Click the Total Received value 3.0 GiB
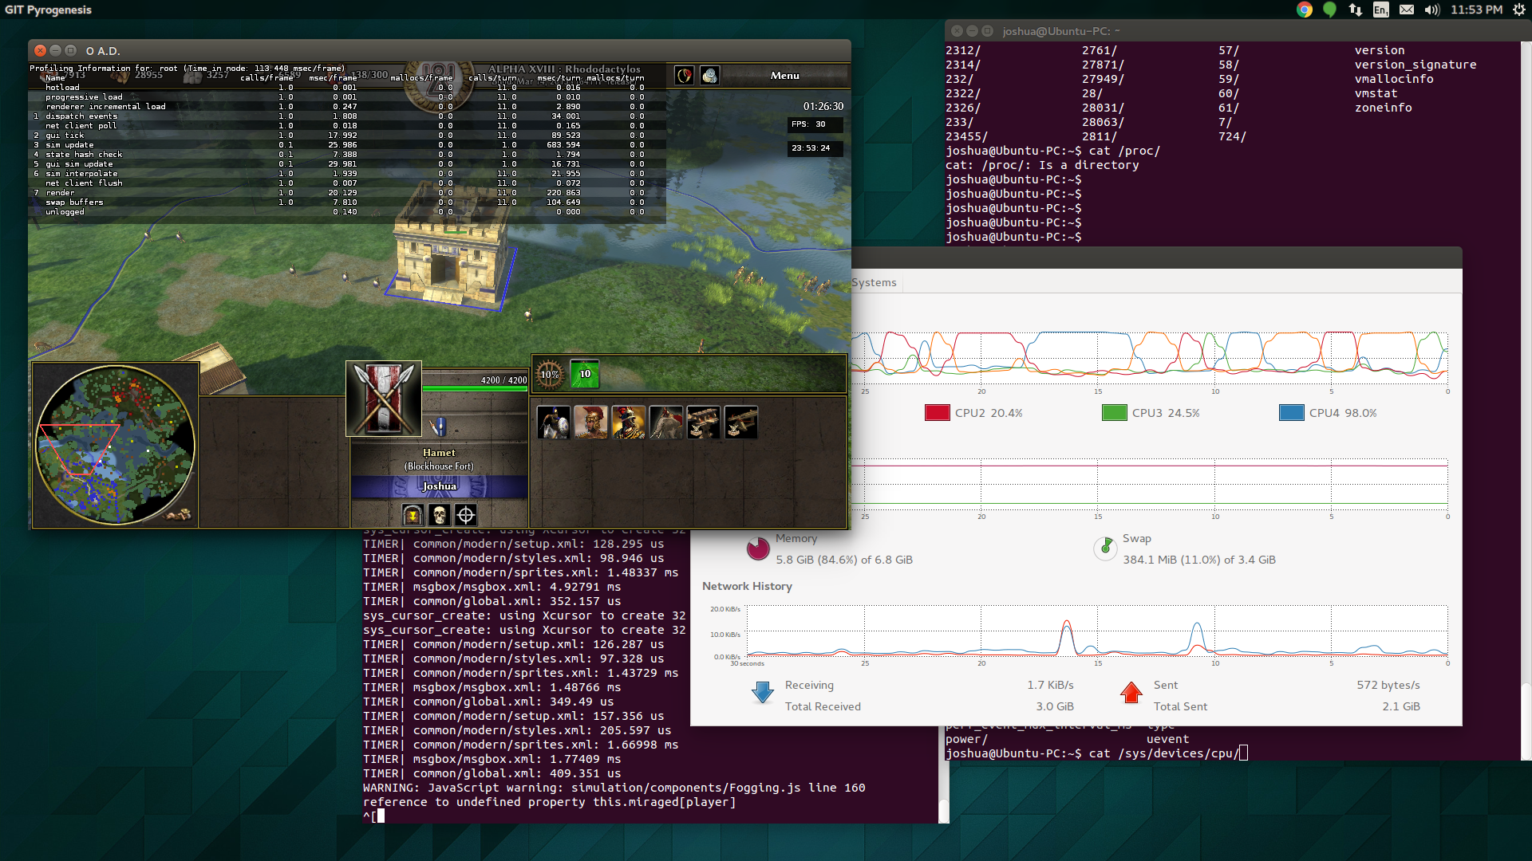Screen dimensions: 1532x861 pos(1055,706)
